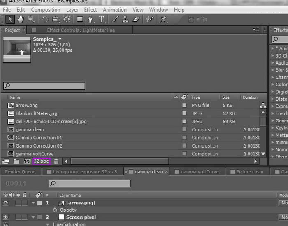Expand the Animation Presets category
288x226 pixels.
click(x=272, y=48)
